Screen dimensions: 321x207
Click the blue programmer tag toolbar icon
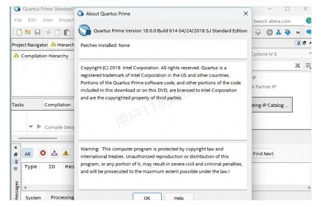(x=288, y=32)
